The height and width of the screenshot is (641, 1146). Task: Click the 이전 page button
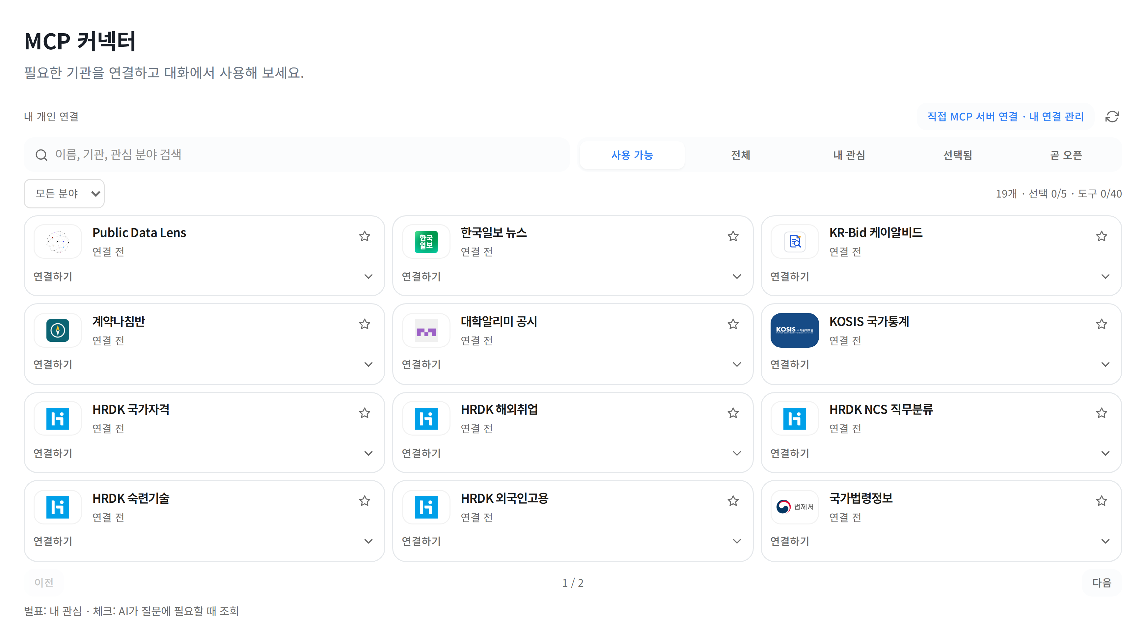coord(43,583)
